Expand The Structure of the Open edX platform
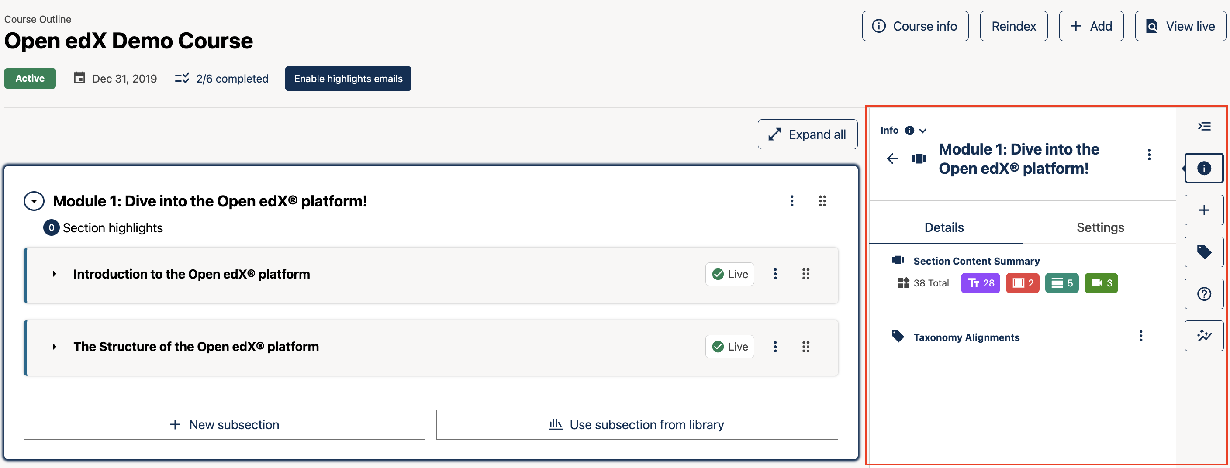Image resolution: width=1230 pixels, height=468 pixels. point(55,347)
